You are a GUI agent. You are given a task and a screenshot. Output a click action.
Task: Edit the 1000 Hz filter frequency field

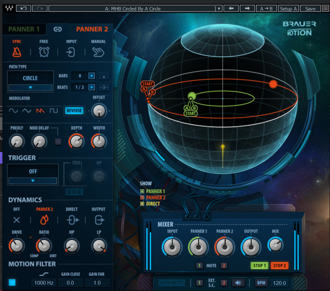pos(44,283)
